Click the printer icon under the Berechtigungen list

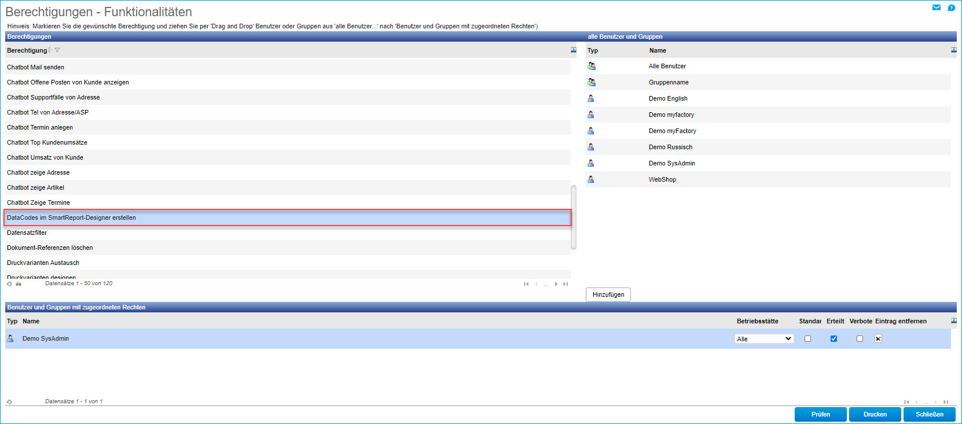(19, 284)
